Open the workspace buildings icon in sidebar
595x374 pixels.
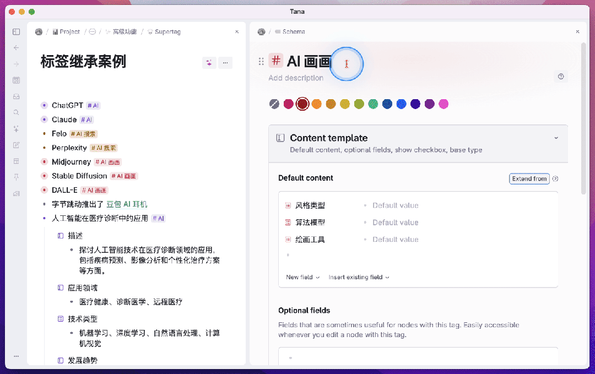(x=16, y=193)
